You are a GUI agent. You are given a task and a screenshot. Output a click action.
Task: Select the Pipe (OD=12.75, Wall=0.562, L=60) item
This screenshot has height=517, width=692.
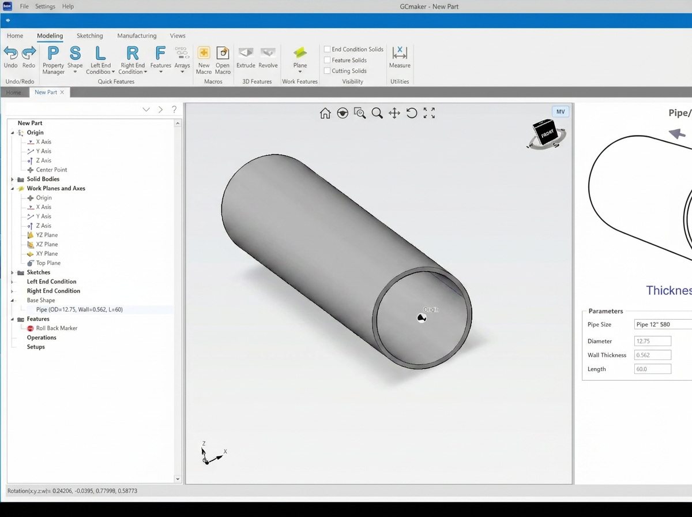(80, 310)
